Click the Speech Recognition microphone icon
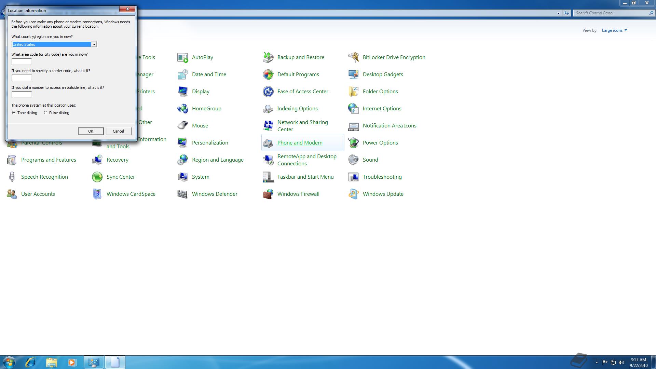This screenshot has width=656, height=369. click(x=12, y=177)
